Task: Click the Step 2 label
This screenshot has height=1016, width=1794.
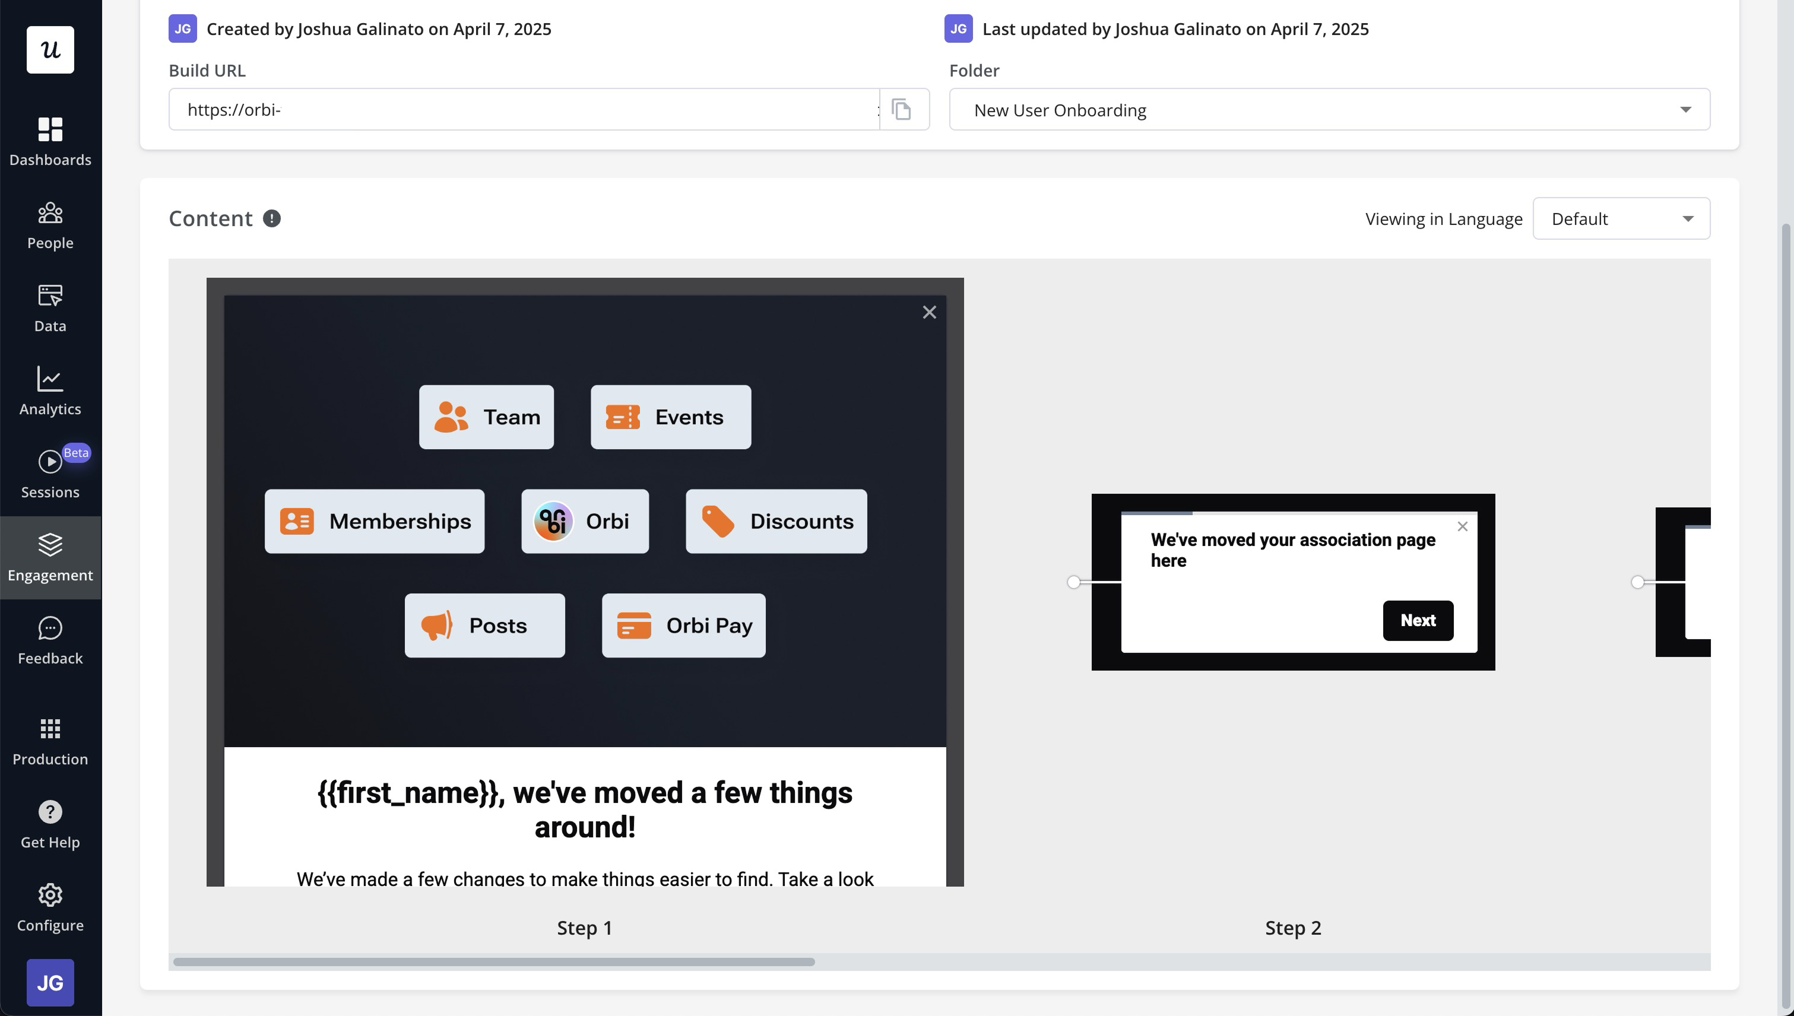Action: [x=1293, y=928]
